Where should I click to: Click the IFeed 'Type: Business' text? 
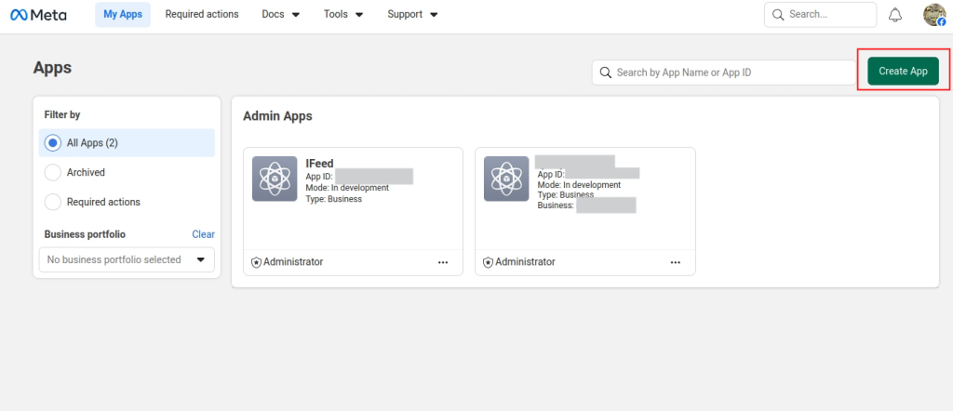point(334,198)
